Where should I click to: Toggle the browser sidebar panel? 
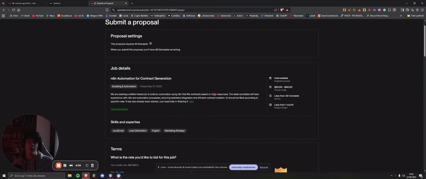coord(402,10)
